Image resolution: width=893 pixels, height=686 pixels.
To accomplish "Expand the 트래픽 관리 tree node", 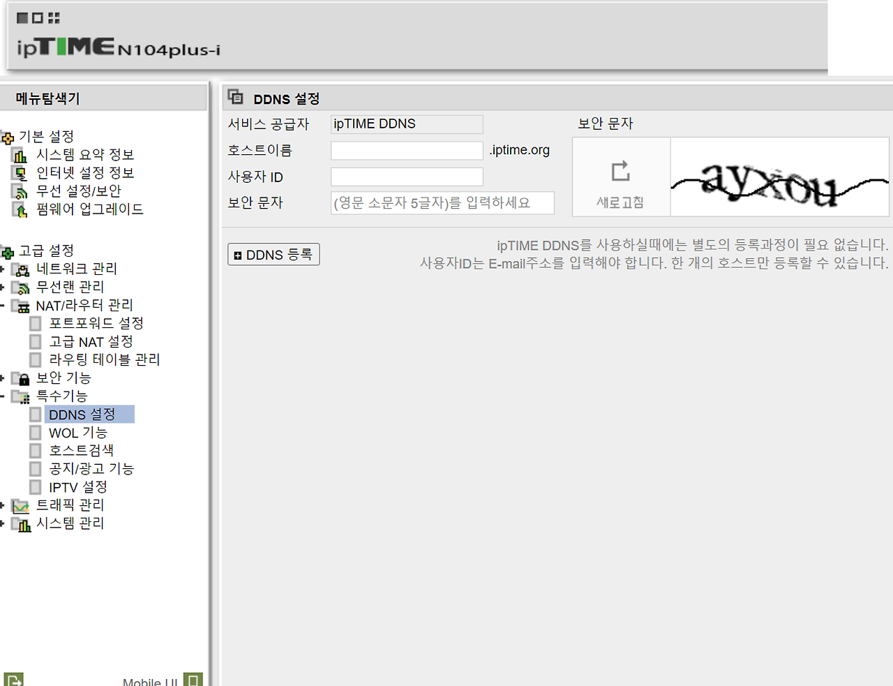I will 3,505.
